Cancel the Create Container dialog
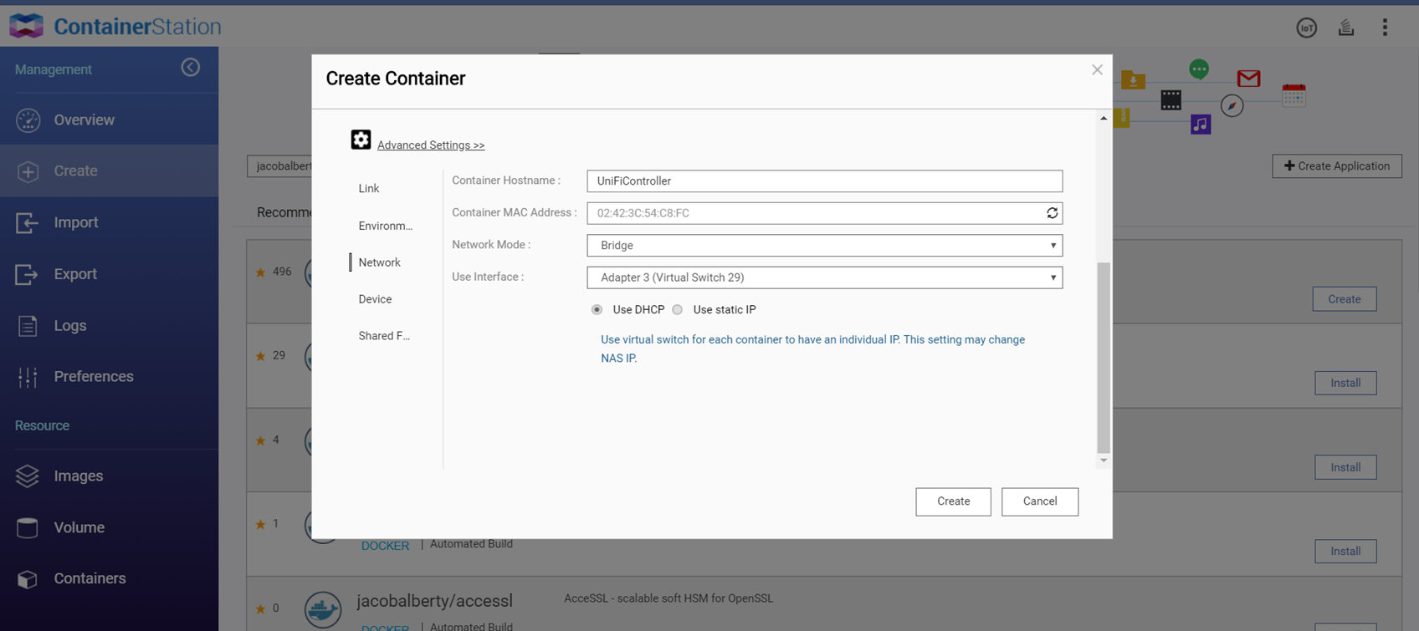Viewport: 1419px width, 631px height. (x=1039, y=501)
